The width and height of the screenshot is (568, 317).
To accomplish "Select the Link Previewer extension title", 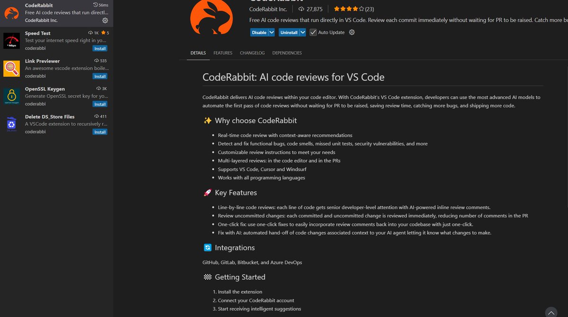I will (43, 61).
